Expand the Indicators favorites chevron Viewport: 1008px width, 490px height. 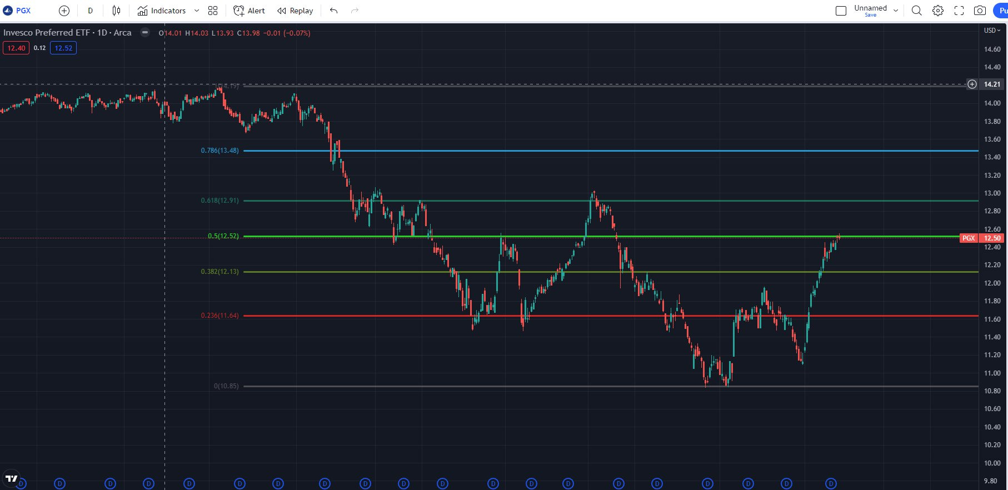click(x=196, y=11)
